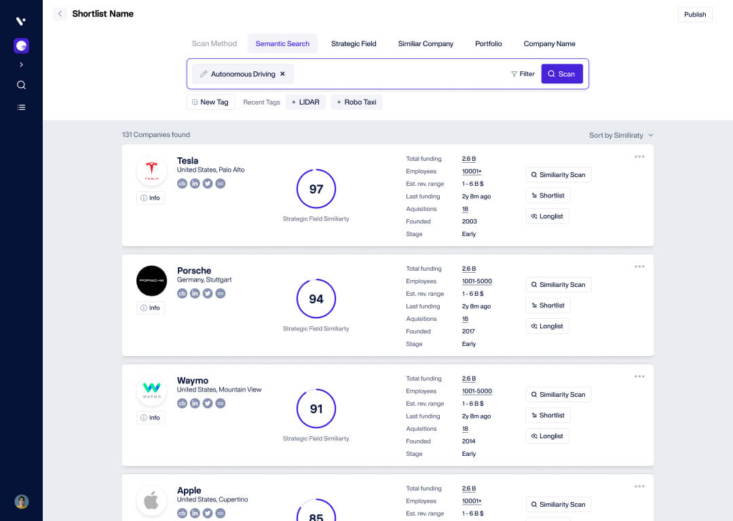Viewport: 733px width, 521px height.
Task: Open Apple's Crunchbase icon
Action: coord(182,513)
